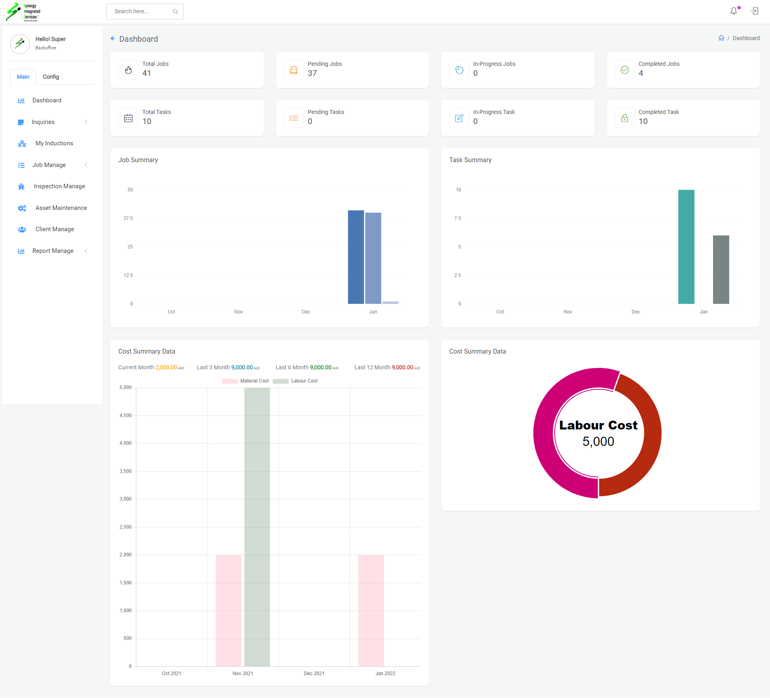Image resolution: width=770 pixels, height=698 pixels.
Task: Expand the Job Manage submenu
Action: click(86, 165)
